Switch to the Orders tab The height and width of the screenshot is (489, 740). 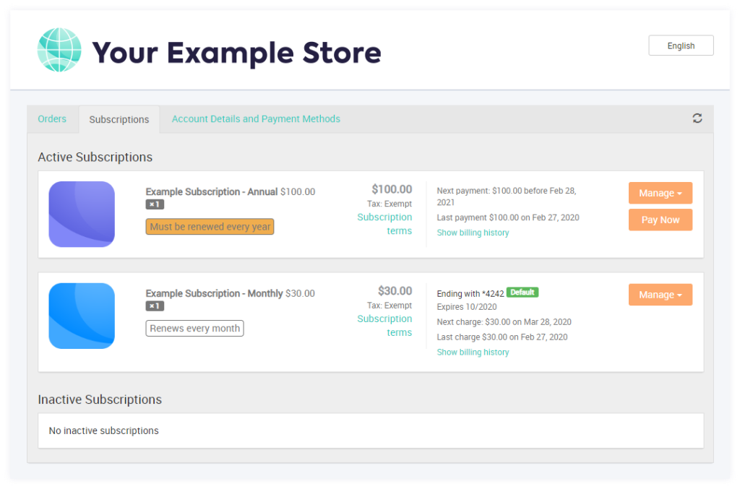[x=52, y=118]
